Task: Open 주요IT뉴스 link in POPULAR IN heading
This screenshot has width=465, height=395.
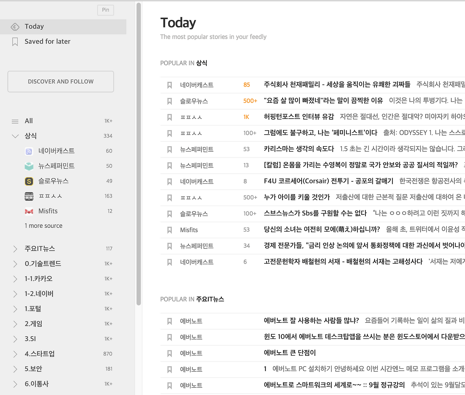Action: [210, 299]
